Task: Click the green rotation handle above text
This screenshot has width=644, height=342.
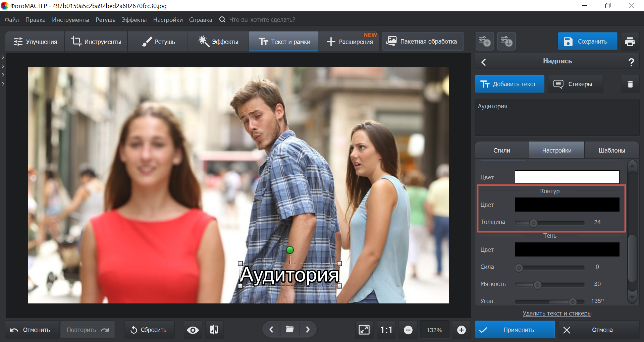Action: coord(290,250)
